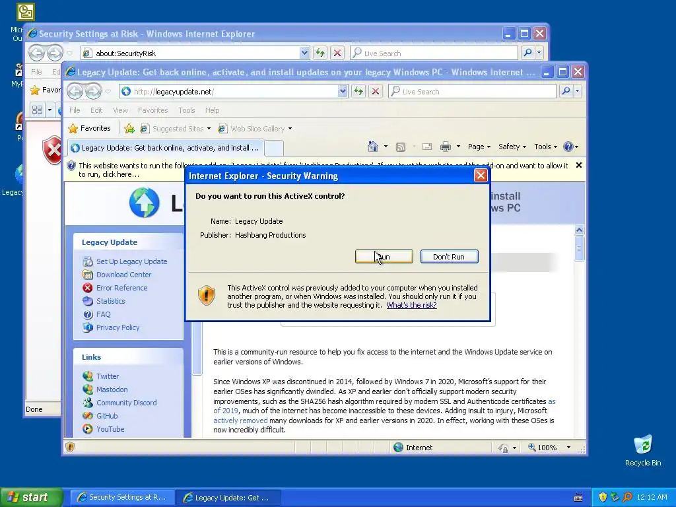This screenshot has height=507, width=676.
Task: Open Error Reference link
Action: pyautogui.click(x=121, y=288)
